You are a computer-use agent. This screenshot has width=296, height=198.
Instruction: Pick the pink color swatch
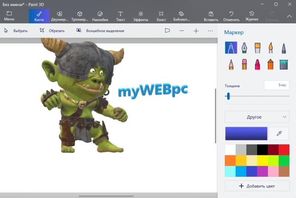(x=273, y=171)
